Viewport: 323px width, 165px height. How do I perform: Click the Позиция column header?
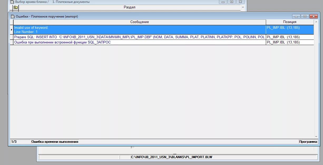290,22
